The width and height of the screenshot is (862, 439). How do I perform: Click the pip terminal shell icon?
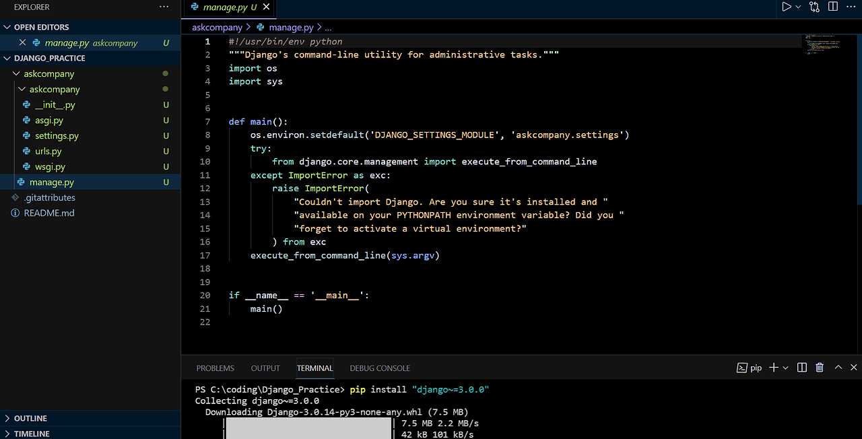click(x=741, y=368)
